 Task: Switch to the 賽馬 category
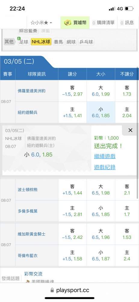(58, 42)
